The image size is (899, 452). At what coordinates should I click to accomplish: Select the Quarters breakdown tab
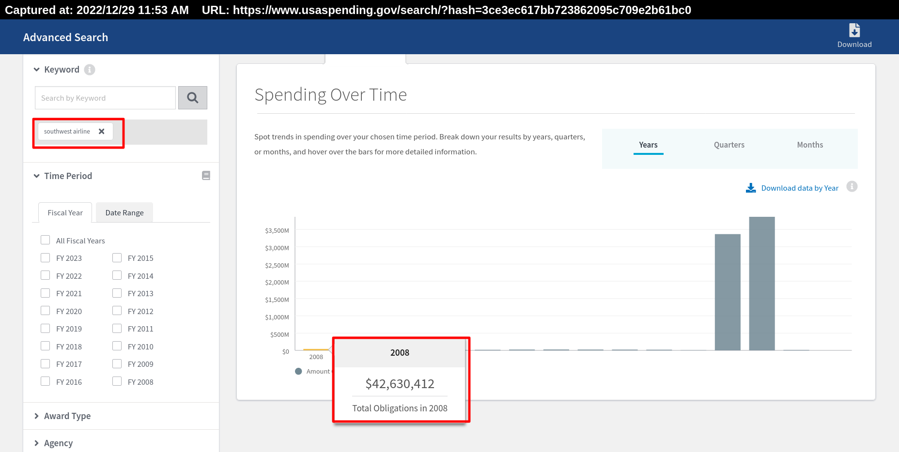[729, 145]
